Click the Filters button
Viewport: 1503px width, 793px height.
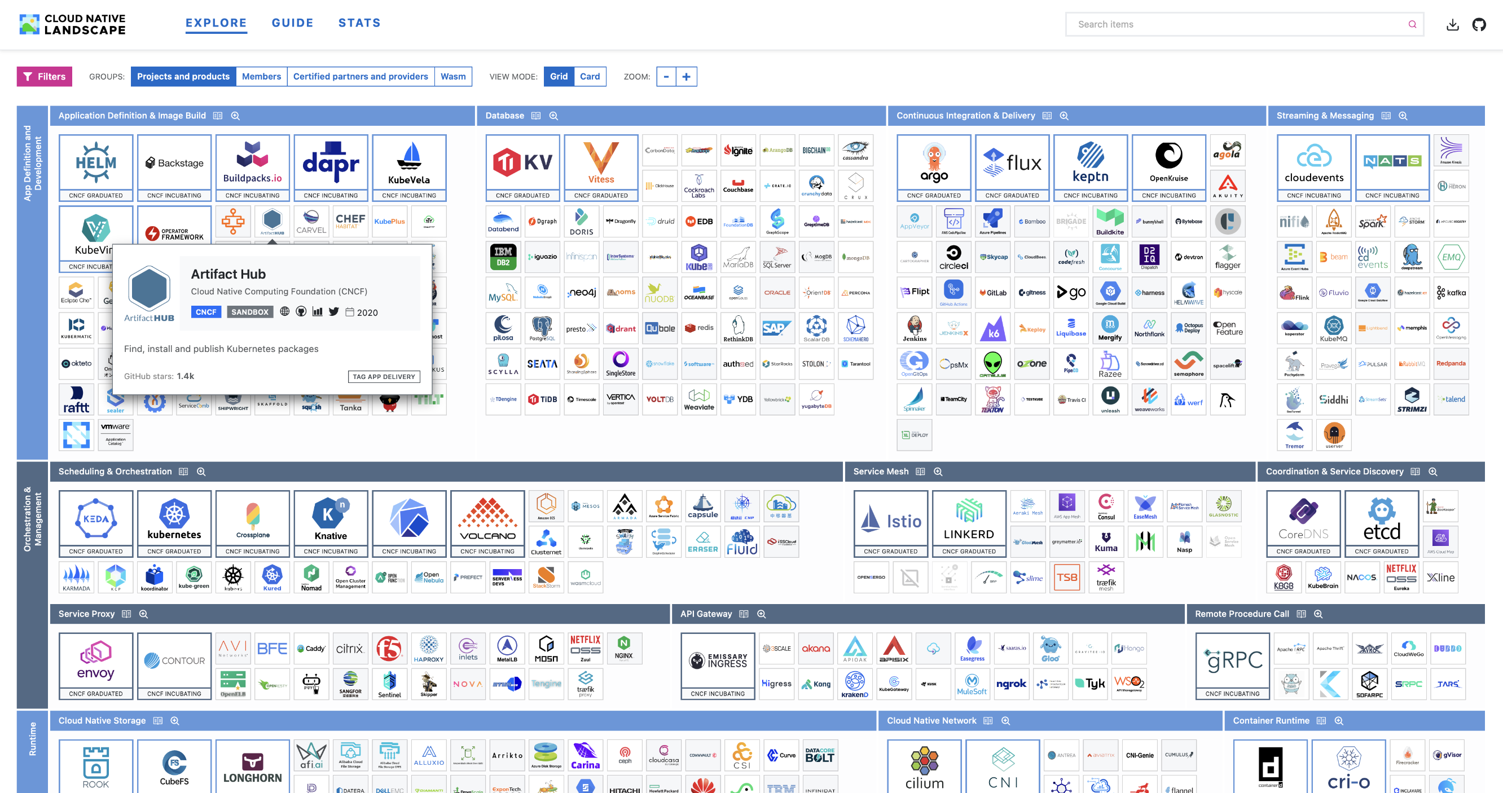pos(45,76)
